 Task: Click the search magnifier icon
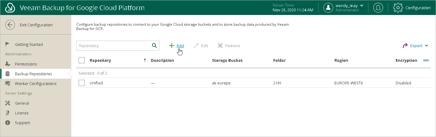155,46
